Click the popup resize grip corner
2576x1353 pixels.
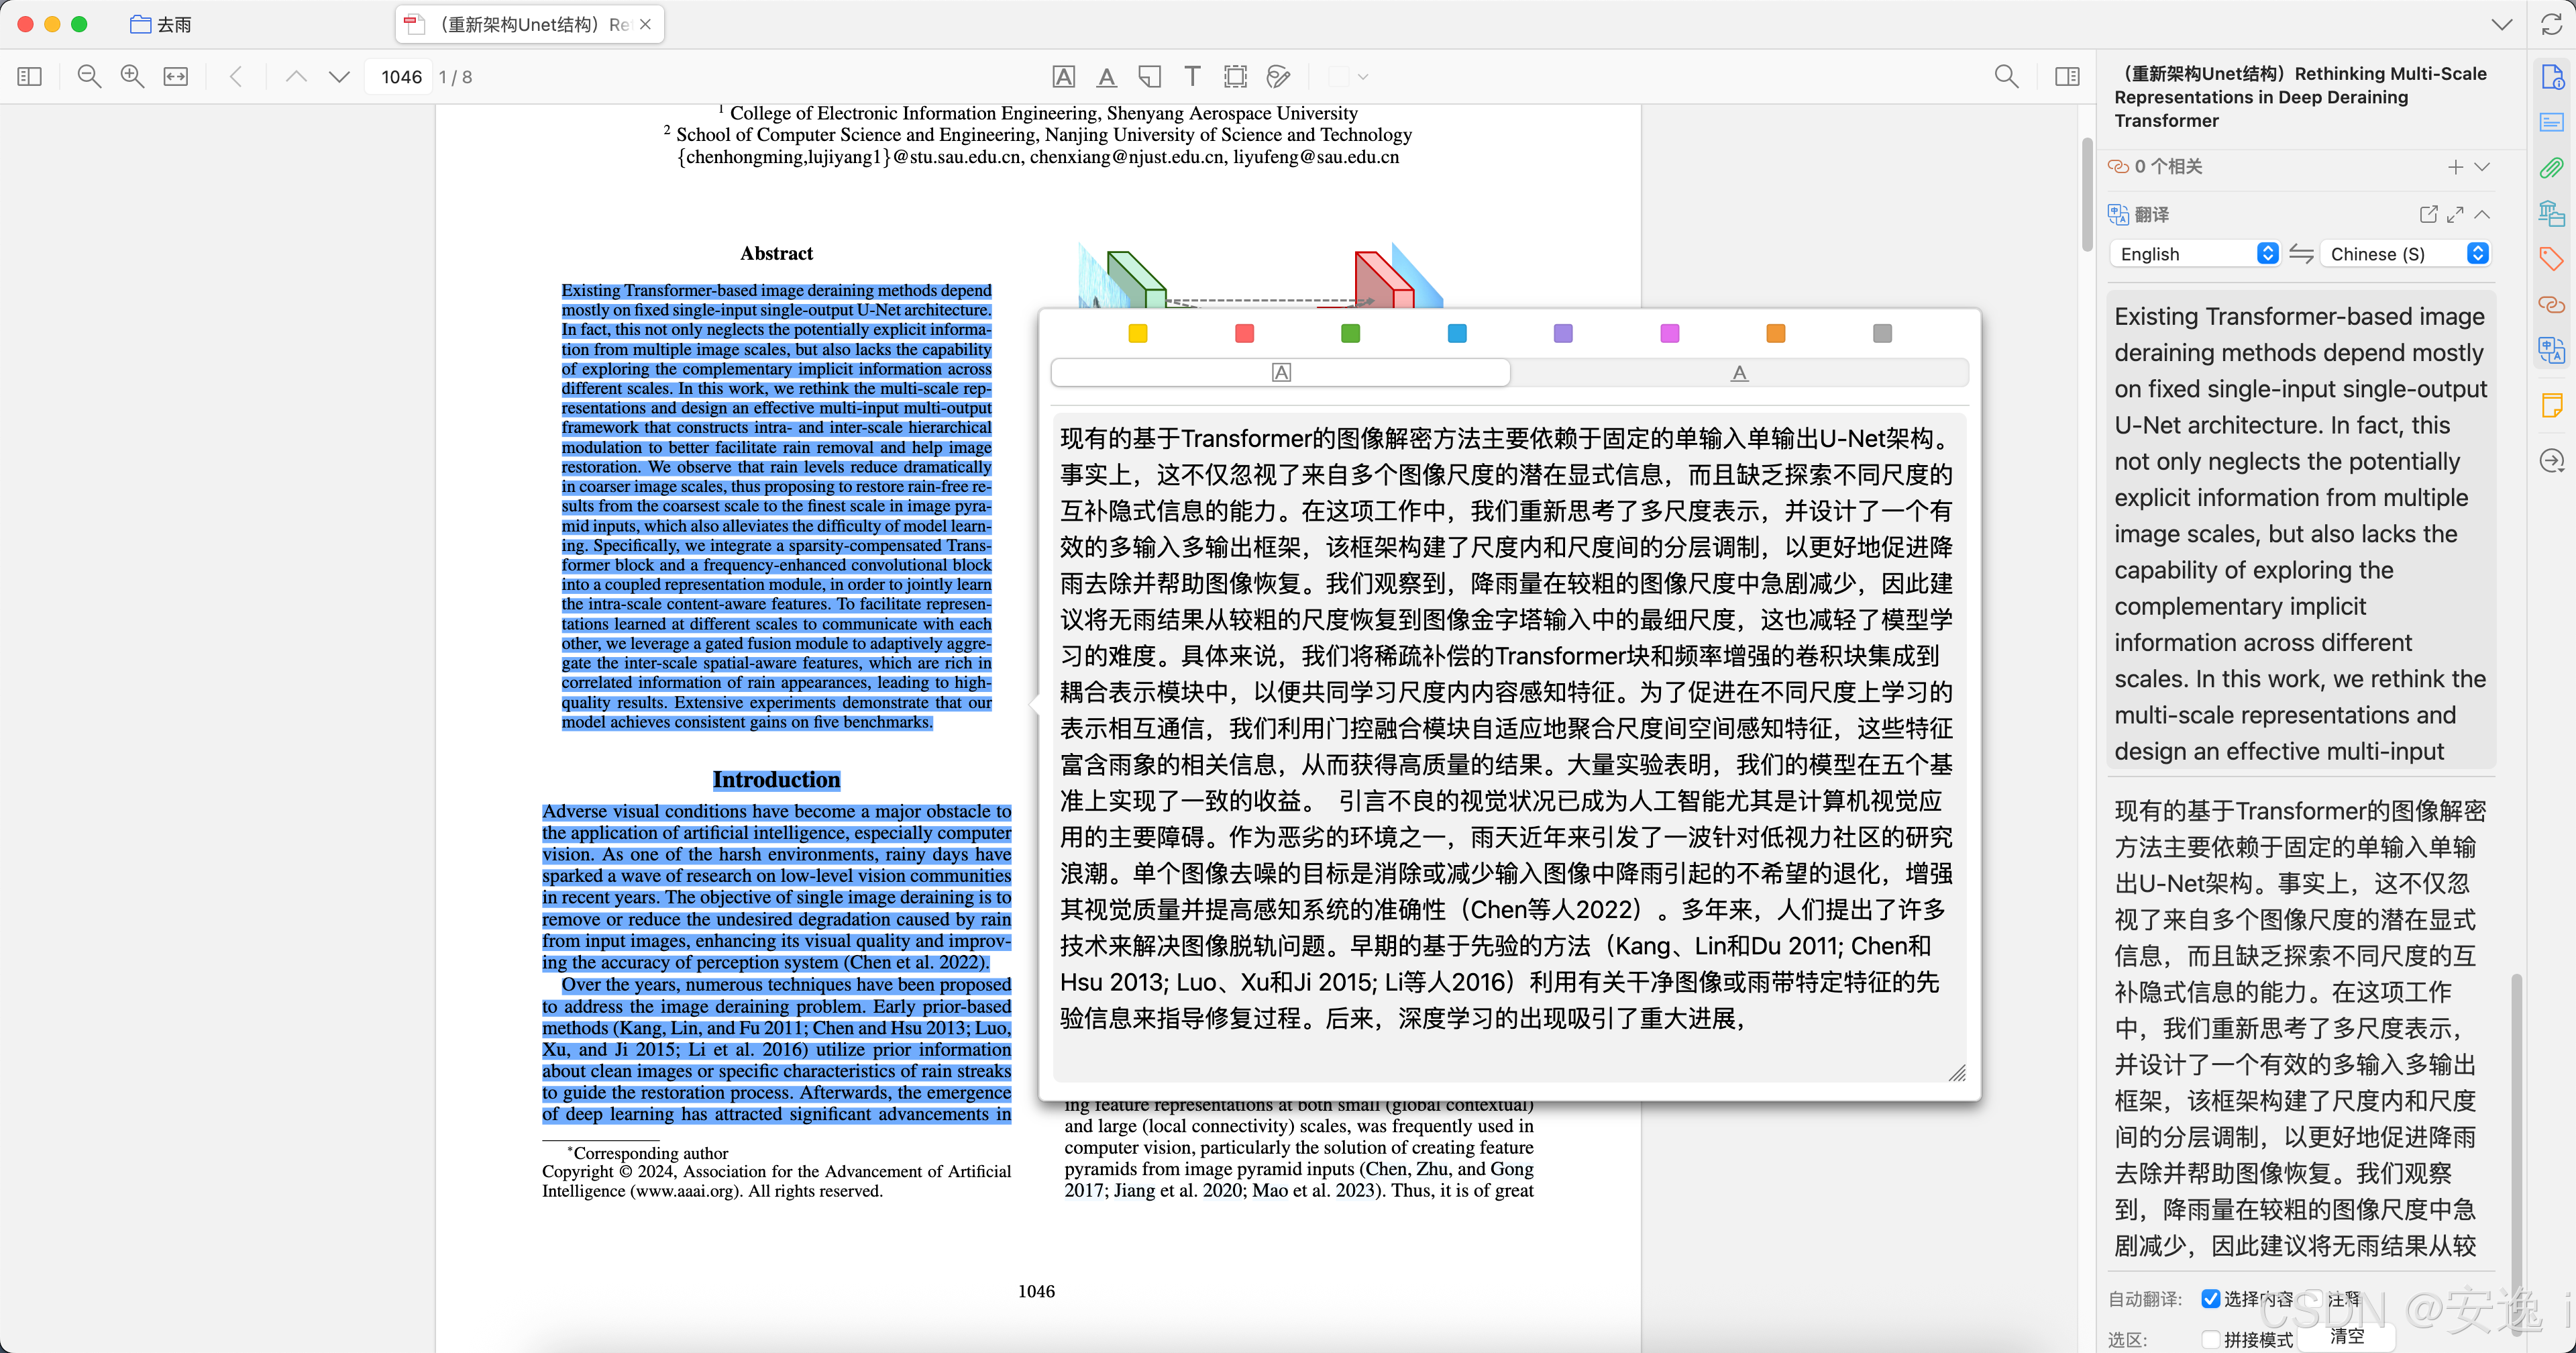coord(1957,1072)
